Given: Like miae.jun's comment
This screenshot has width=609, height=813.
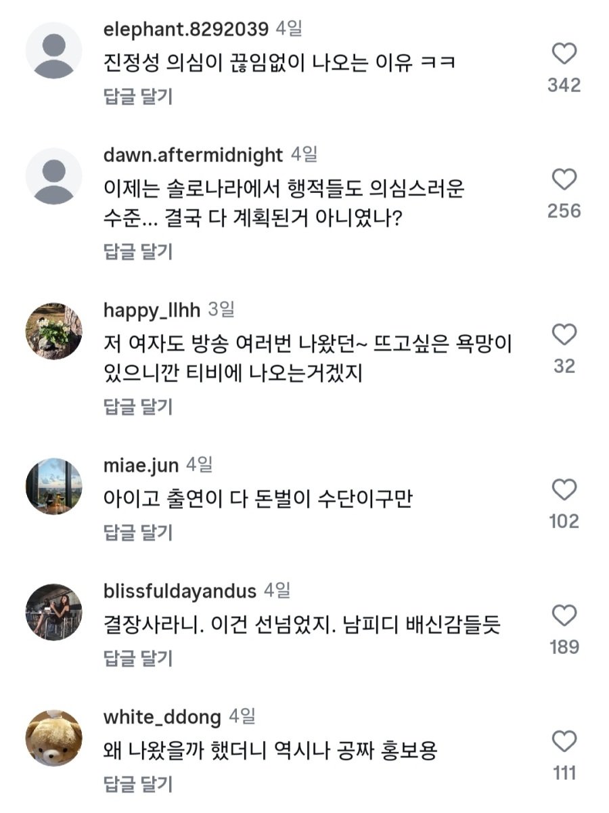Looking at the screenshot, I should [x=564, y=490].
